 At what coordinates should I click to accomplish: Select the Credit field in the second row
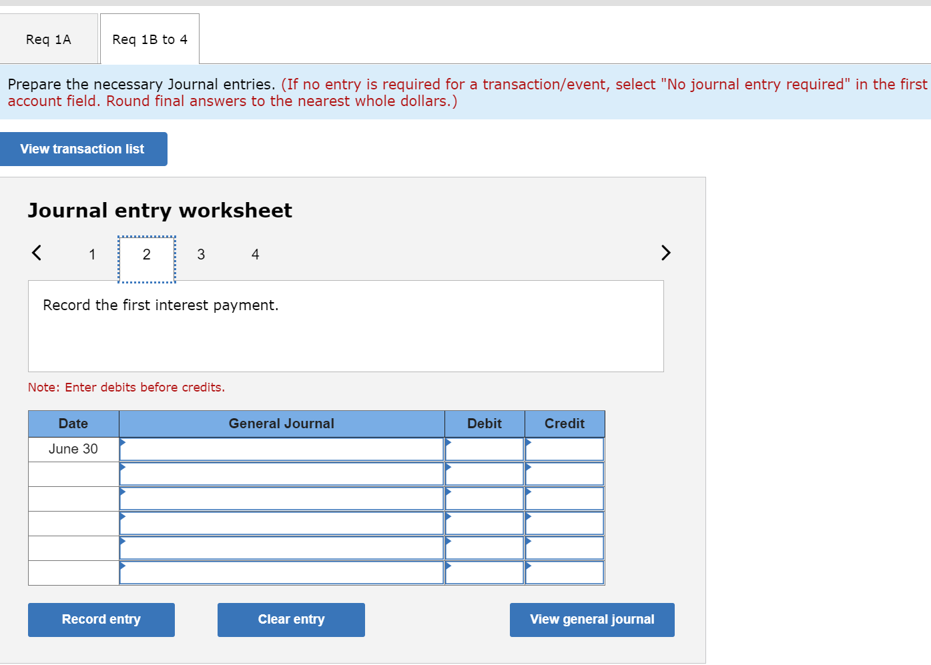click(x=565, y=474)
